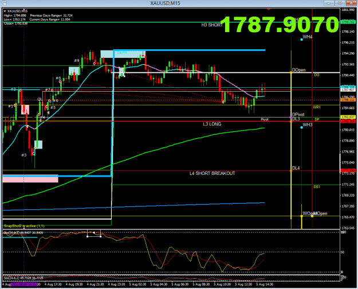Click the yellow DO label

pos(317,75)
